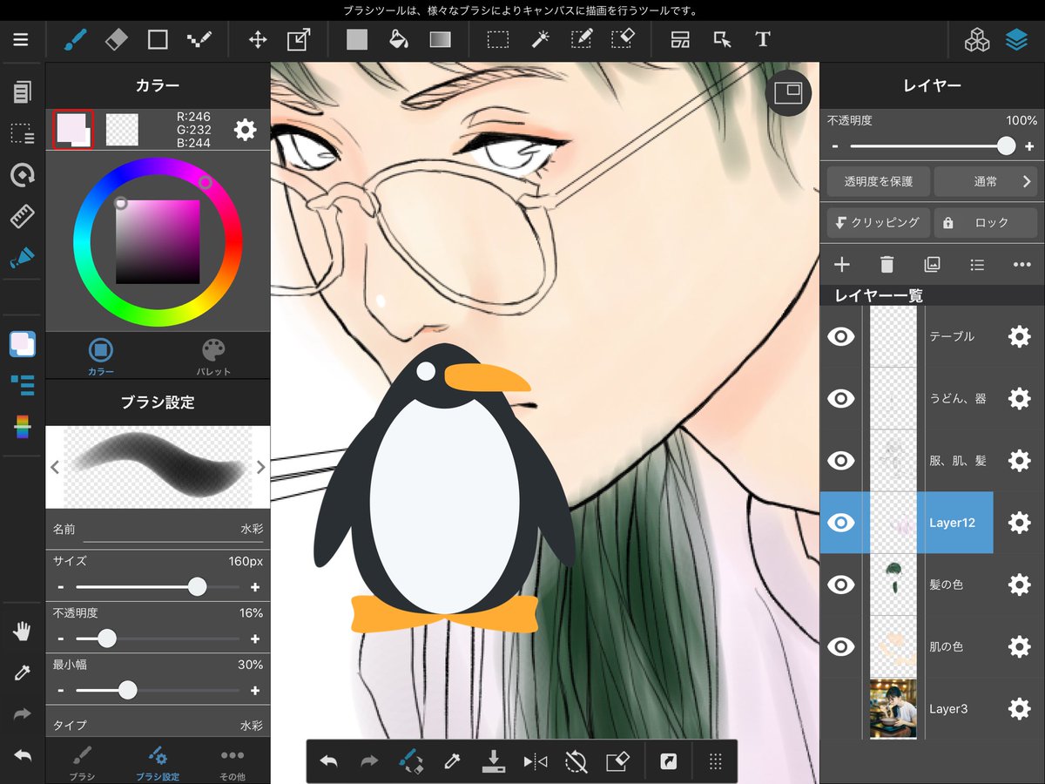Image resolution: width=1045 pixels, height=784 pixels.
Task: Decrease brush 不透明度 with minus
Action: (x=60, y=639)
